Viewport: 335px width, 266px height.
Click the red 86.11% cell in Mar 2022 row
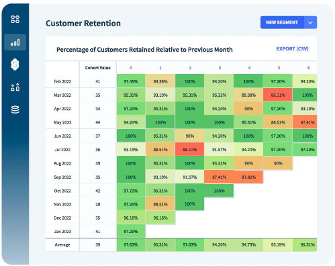[x=278, y=95]
